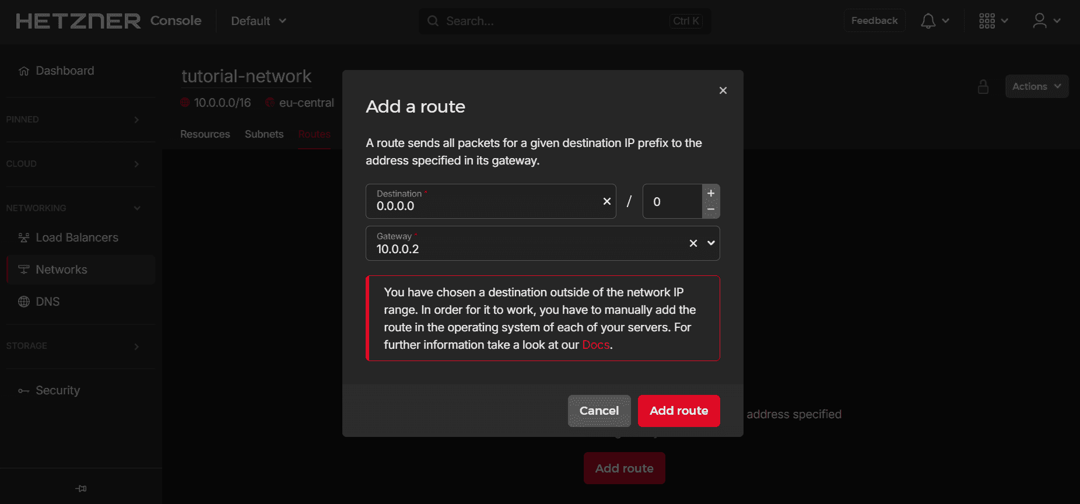Image resolution: width=1080 pixels, height=504 pixels.
Task: Open Load Balancers in sidebar
Action: [76, 237]
